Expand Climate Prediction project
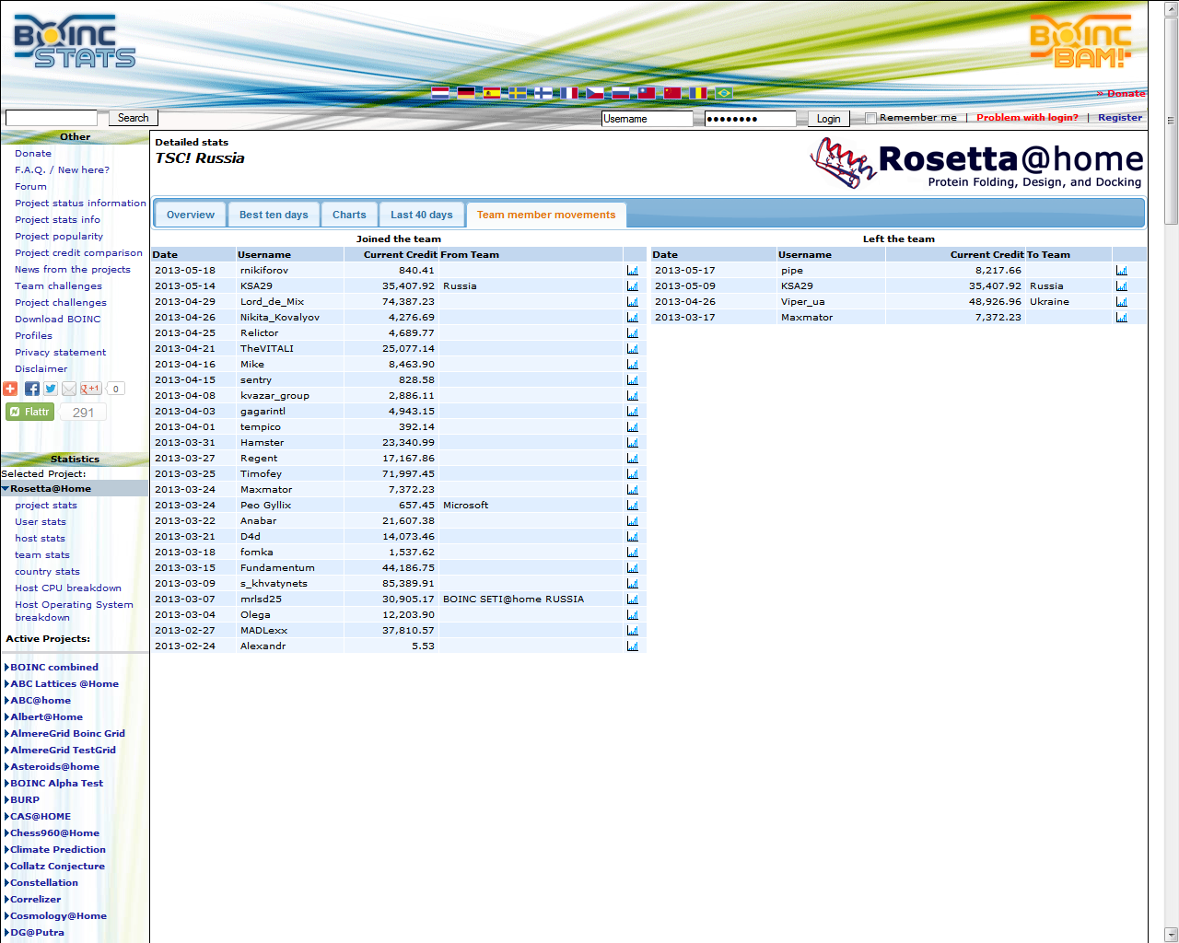This screenshot has height=943, width=1179. pyautogui.click(x=6, y=850)
